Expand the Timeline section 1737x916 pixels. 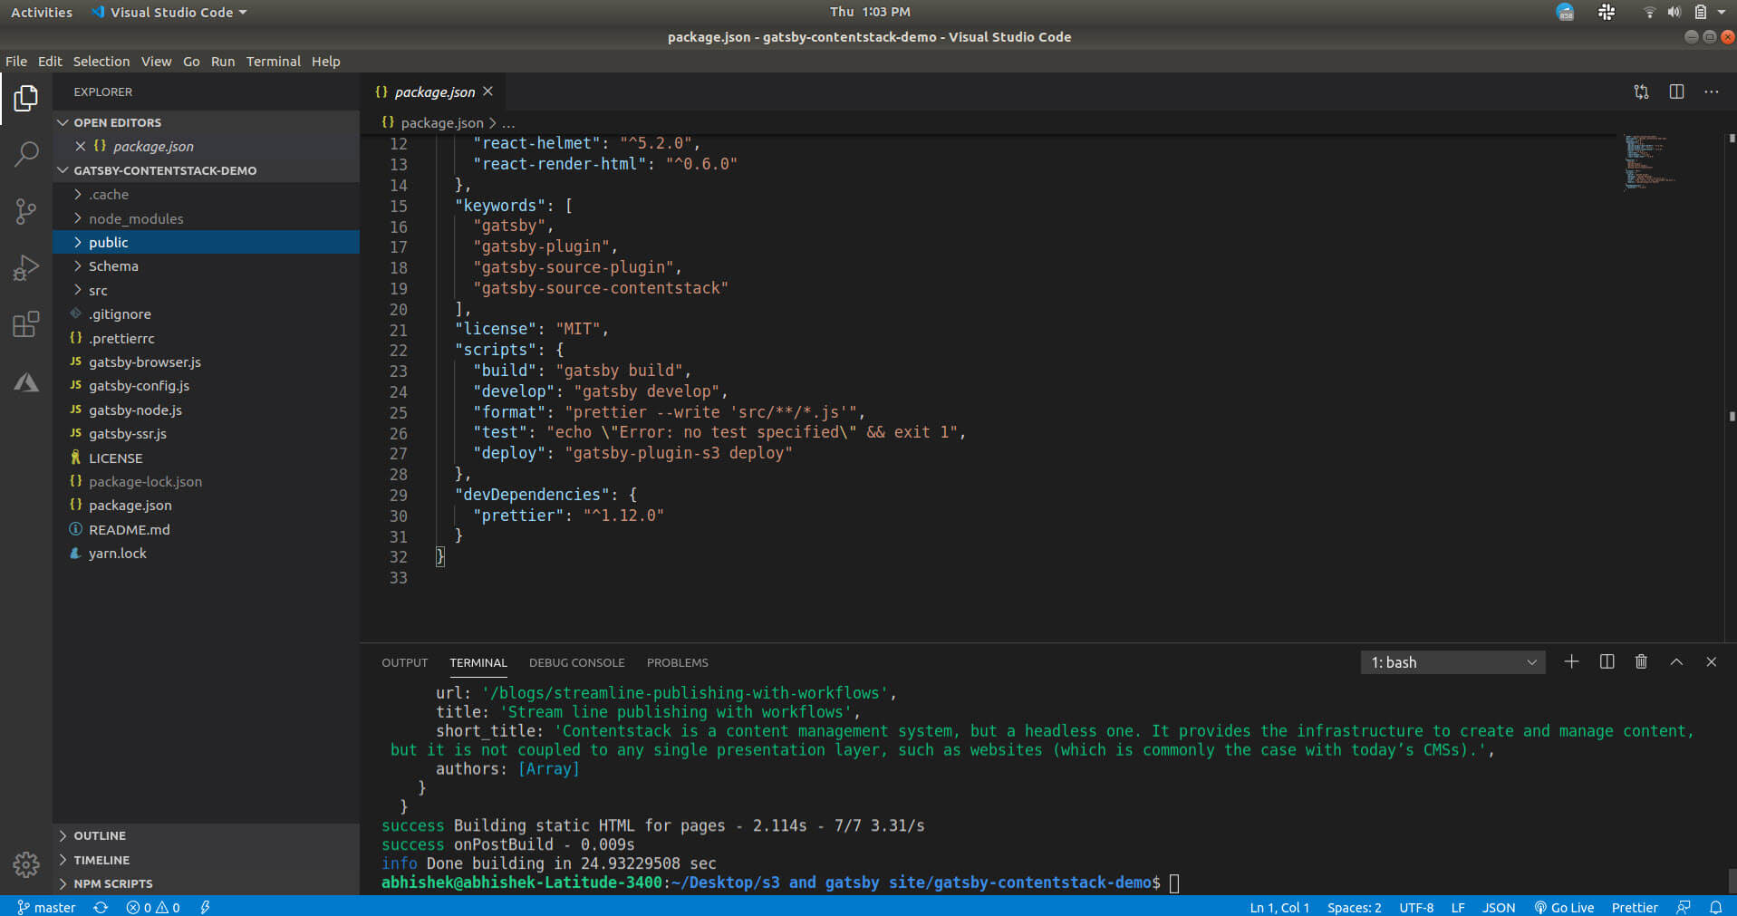206,860
